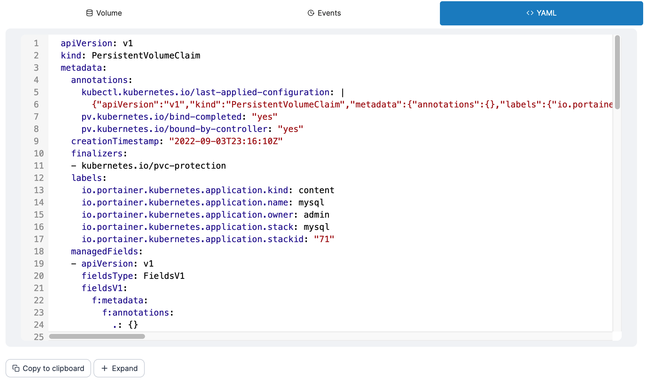Screen dimensions: 645x382
Task: Click the creationTimestamp value text
Action: [226, 141]
